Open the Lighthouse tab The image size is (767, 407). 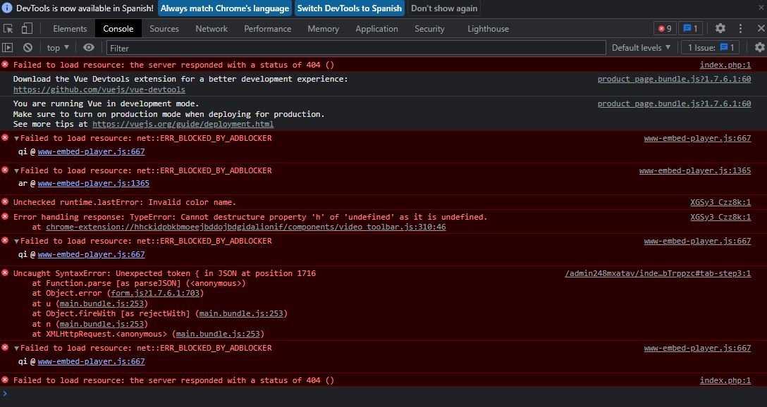488,29
